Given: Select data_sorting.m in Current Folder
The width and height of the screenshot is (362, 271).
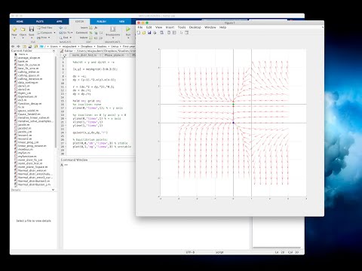Looking at the screenshot, I should point(28,82).
